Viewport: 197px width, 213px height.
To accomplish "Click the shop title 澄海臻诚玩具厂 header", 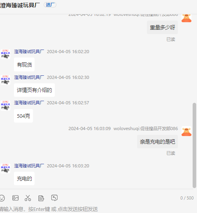I will coord(20,5).
